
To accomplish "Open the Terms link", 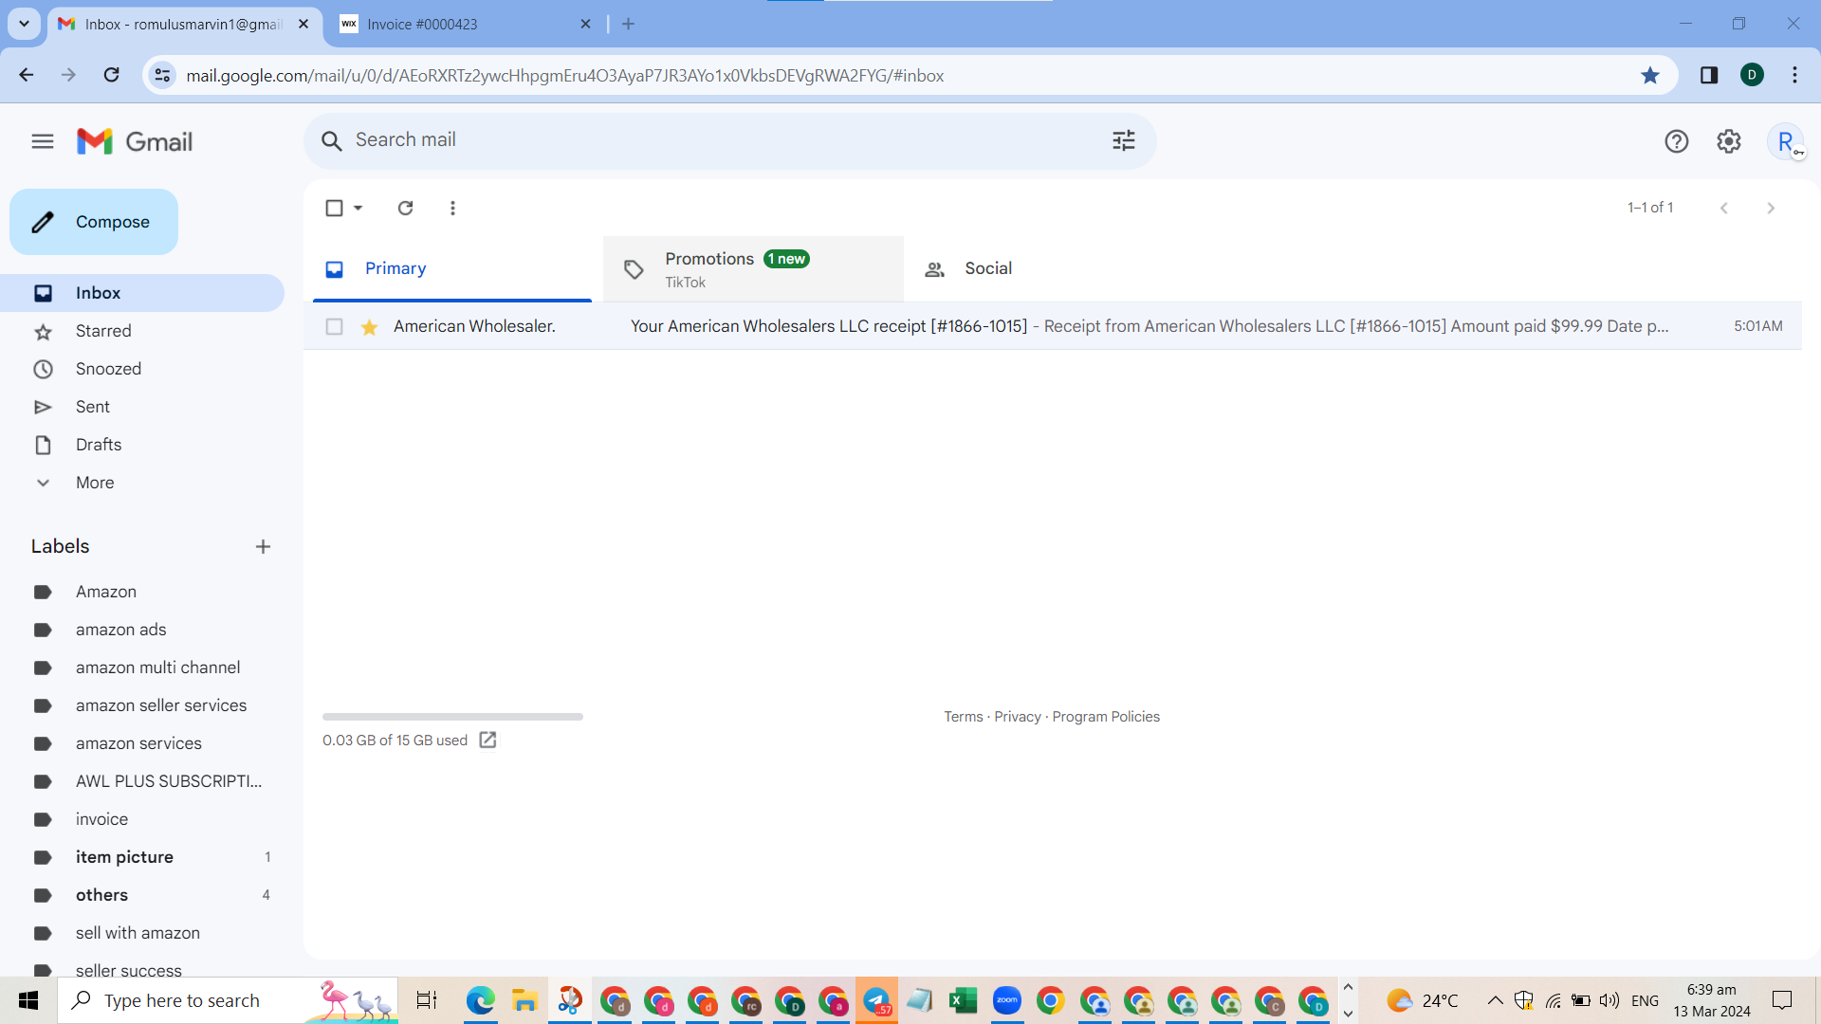I will 964,717.
